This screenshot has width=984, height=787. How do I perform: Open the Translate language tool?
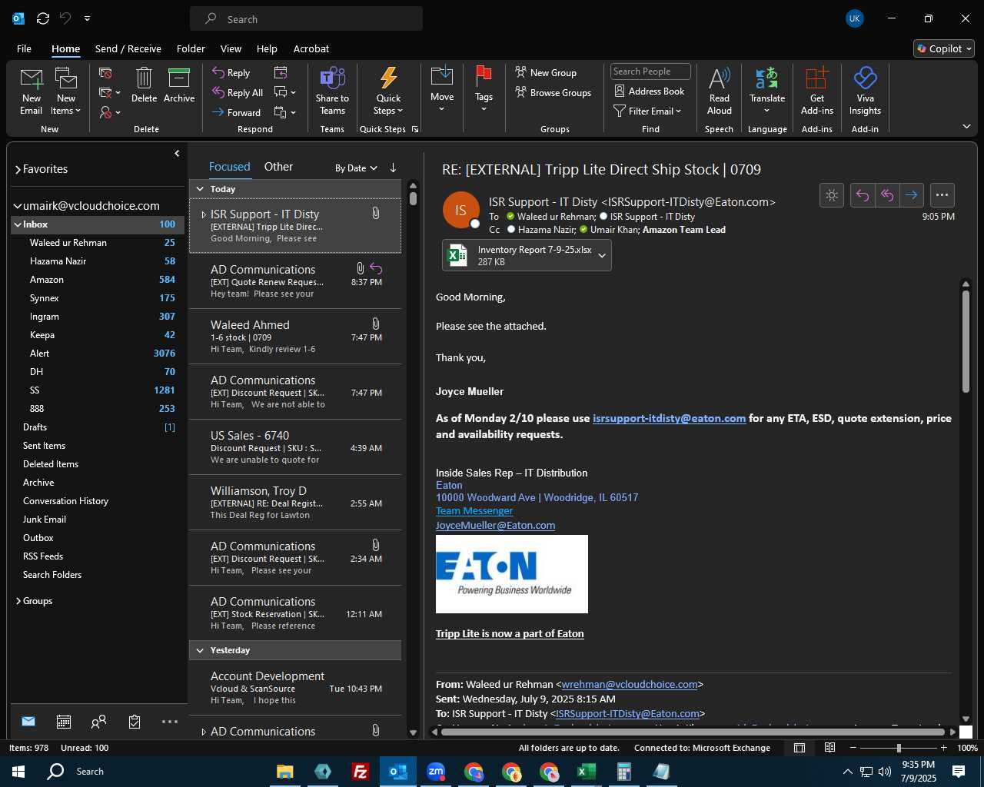(767, 90)
